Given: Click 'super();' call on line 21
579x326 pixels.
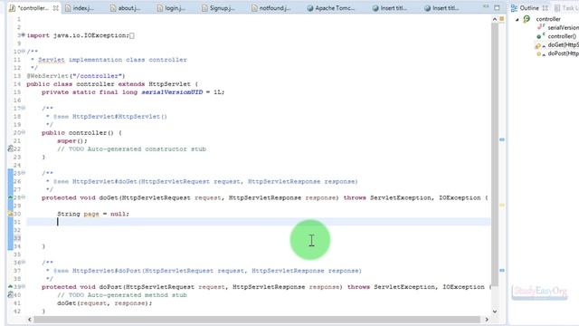Looking at the screenshot, I should 72,141.
